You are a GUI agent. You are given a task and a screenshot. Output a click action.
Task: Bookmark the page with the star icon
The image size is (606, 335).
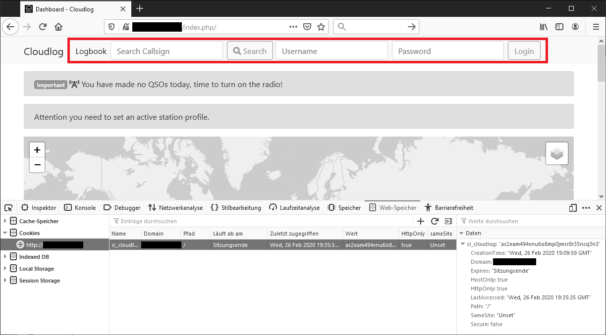321,27
